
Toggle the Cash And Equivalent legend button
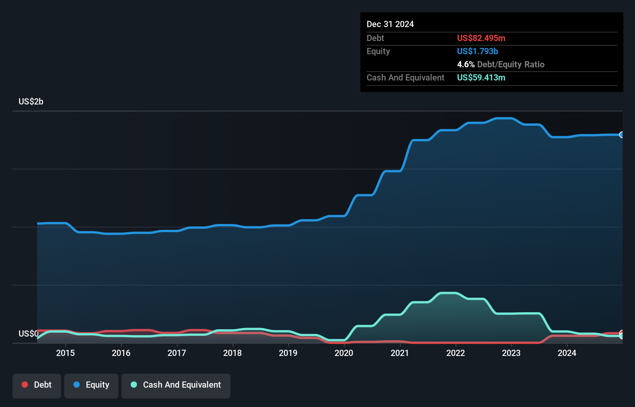(176, 386)
